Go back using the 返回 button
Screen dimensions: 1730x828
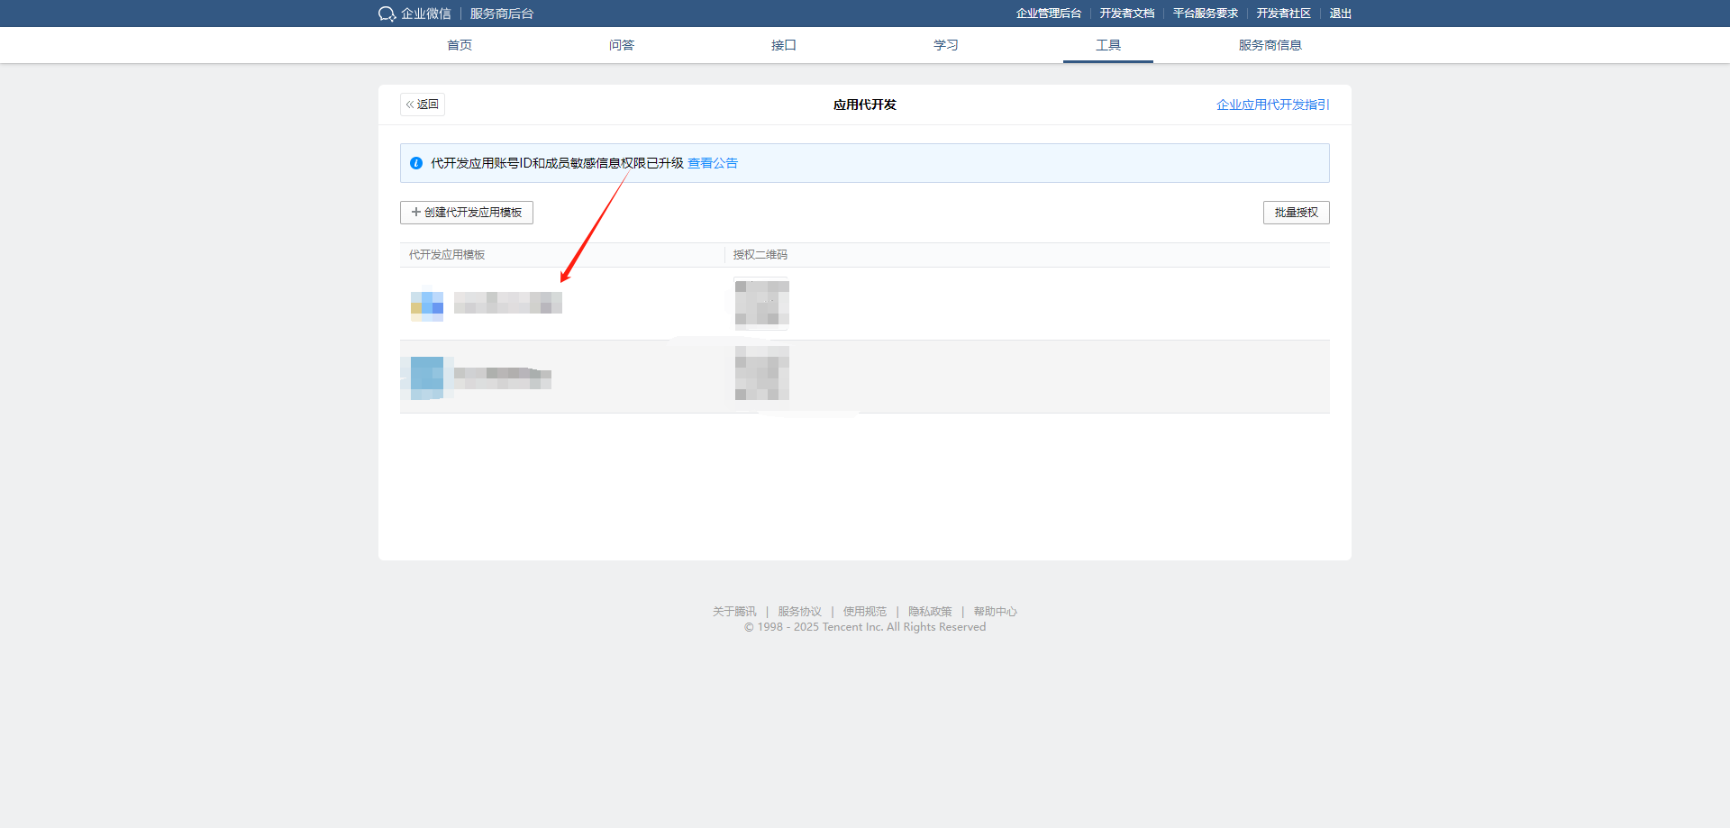pos(423,105)
